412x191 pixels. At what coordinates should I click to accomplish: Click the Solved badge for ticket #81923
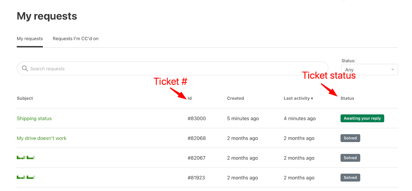(x=350, y=178)
